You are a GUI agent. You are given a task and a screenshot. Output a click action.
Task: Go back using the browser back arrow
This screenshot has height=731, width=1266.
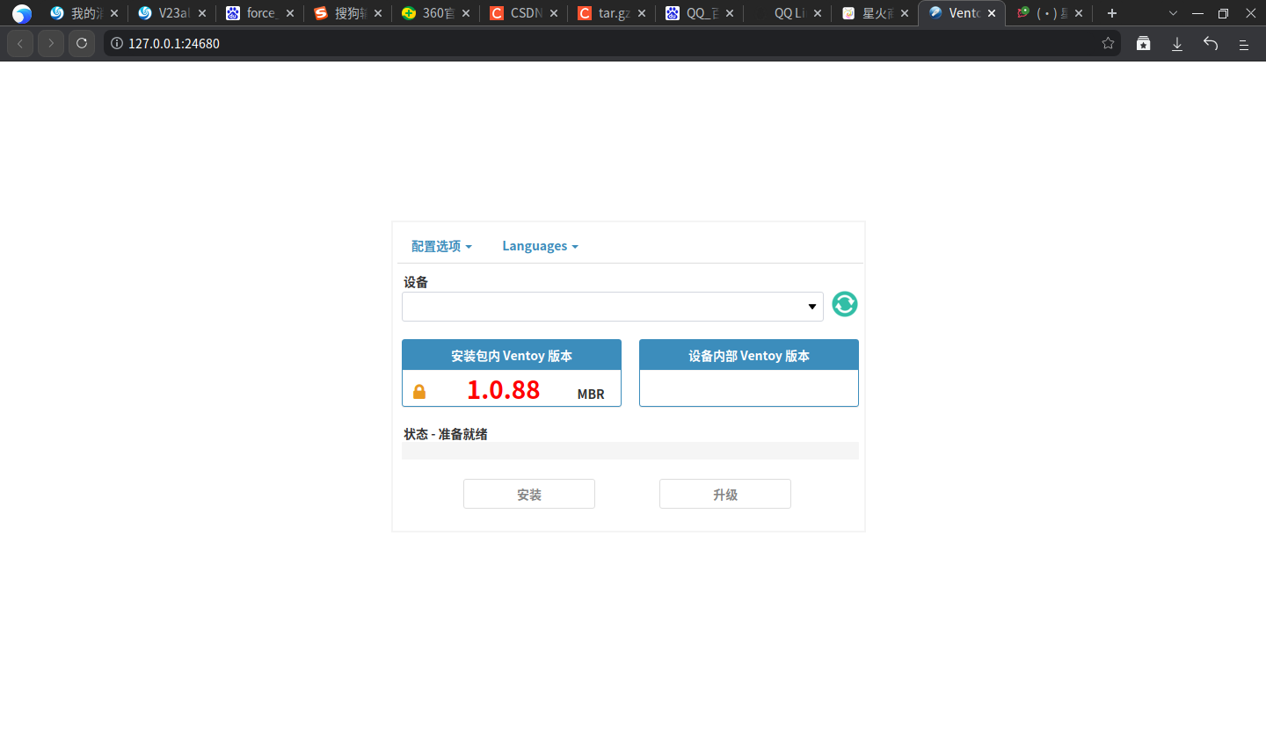pos(20,43)
